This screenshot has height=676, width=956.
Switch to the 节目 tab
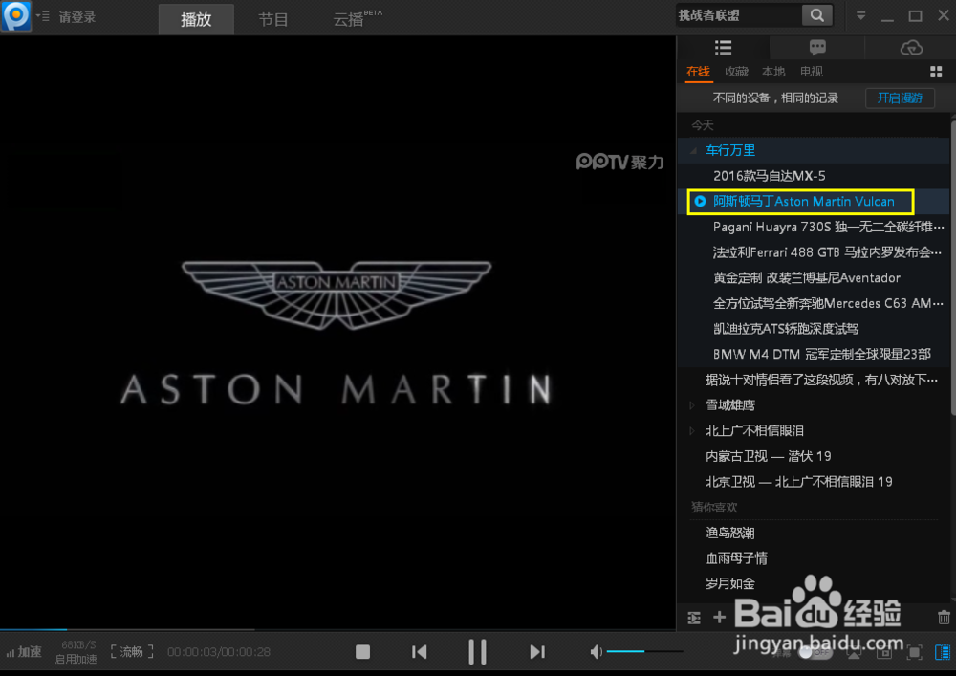tap(273, 19)
